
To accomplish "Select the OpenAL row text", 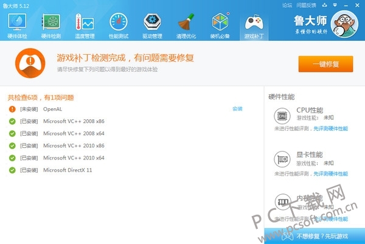I will 52,109.
